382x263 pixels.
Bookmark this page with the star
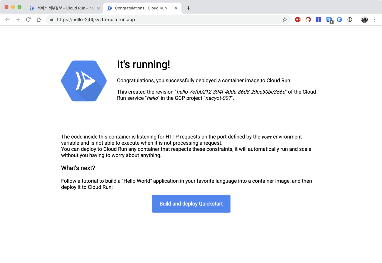[x=285, y=20]
